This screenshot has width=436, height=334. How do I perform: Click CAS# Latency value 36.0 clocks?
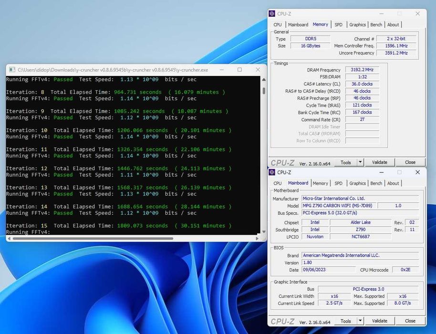(x=362, y=84)
